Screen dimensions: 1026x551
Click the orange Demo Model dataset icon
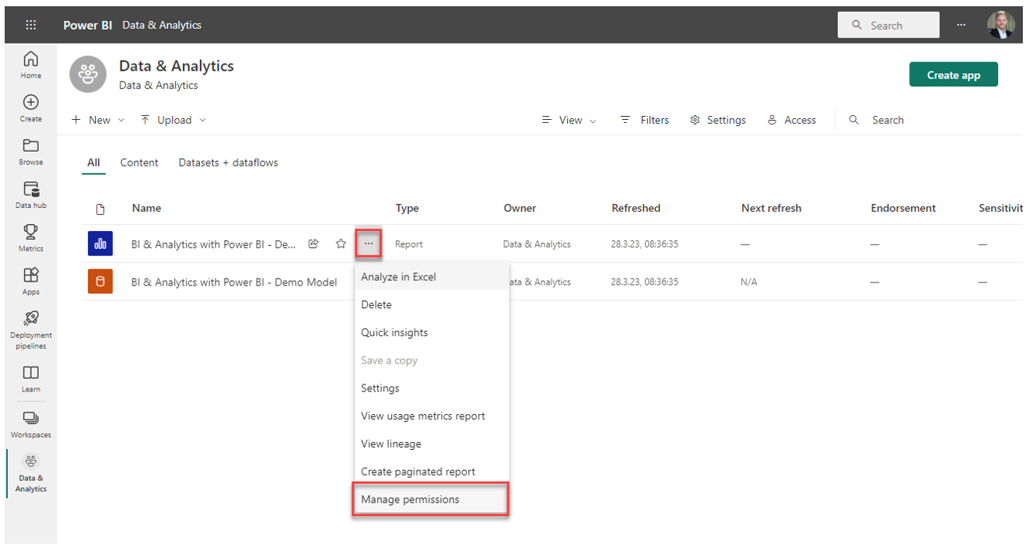(100, 282)
